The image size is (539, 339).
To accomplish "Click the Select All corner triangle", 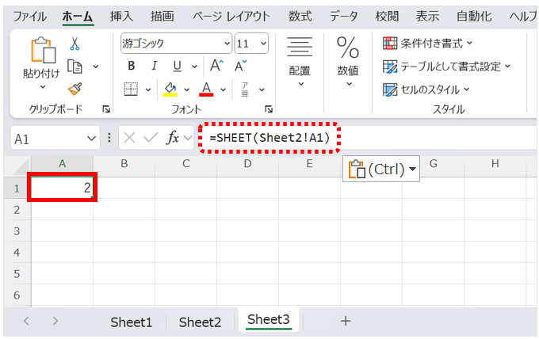I will click(x=21, y=167).
